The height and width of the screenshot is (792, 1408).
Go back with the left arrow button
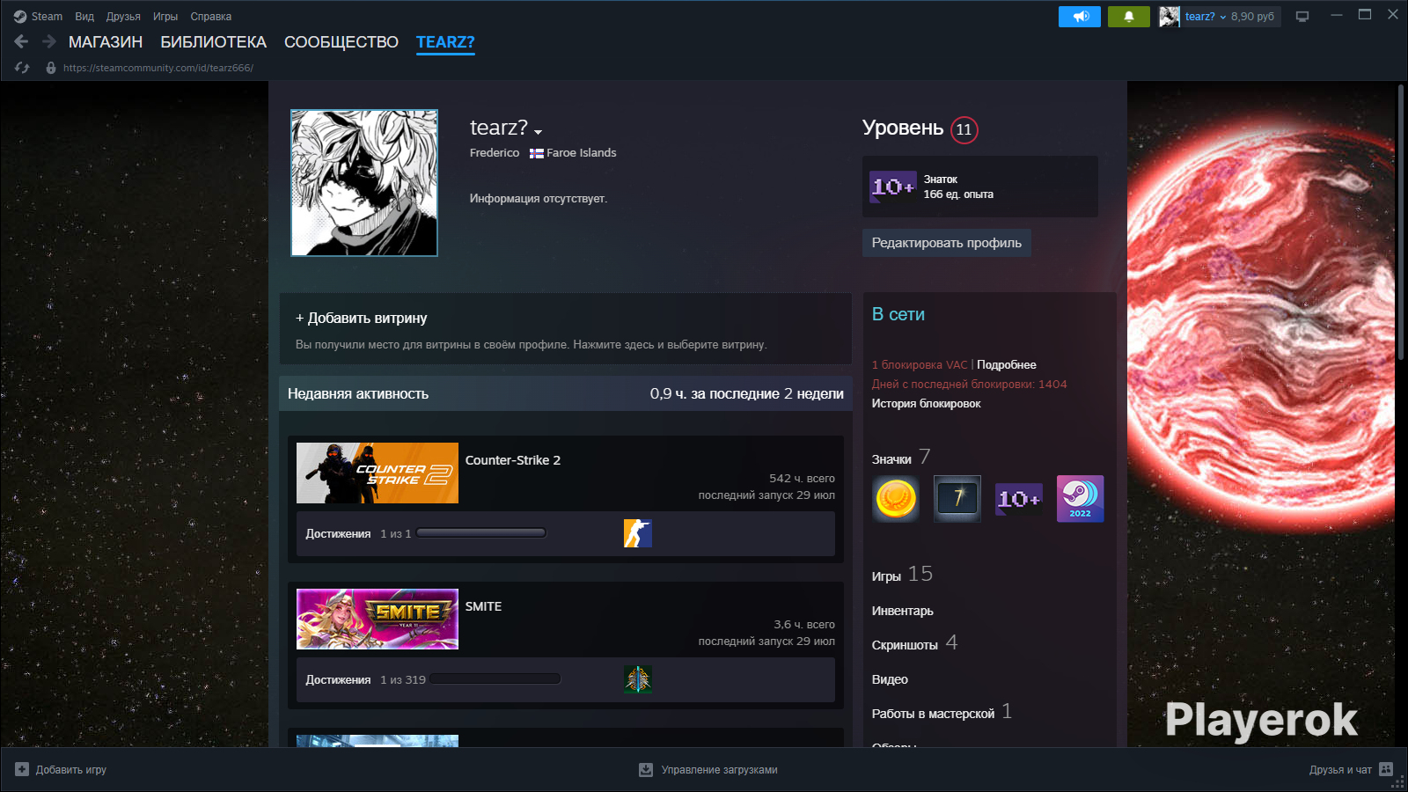[x=22, y=41]
